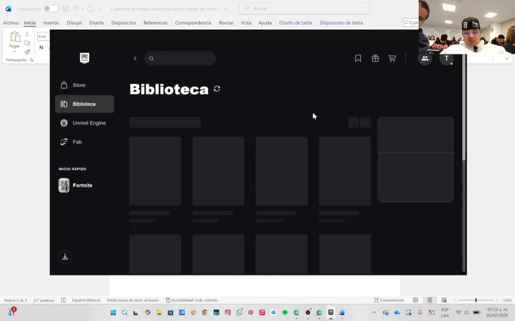This screenshot has width=515, height=321.
Task: Open Instagram from the taskbar
Action: [228, 313]
